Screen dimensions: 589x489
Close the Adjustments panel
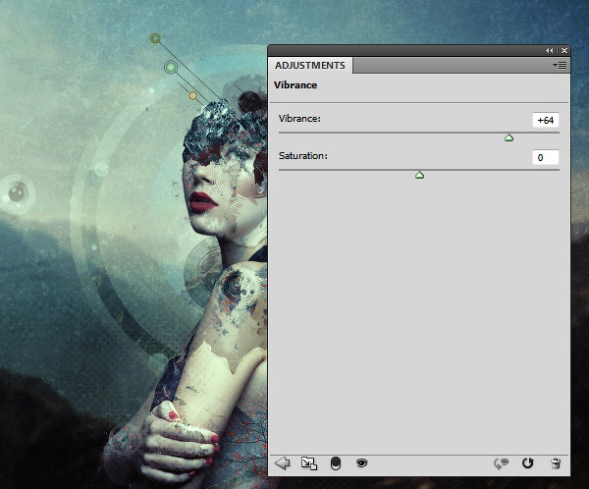564,50
